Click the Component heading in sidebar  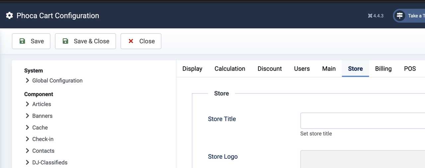39,94
